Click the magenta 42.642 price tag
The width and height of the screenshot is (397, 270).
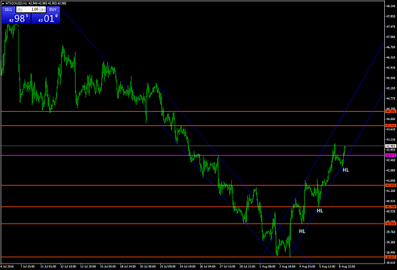[391, 155]
